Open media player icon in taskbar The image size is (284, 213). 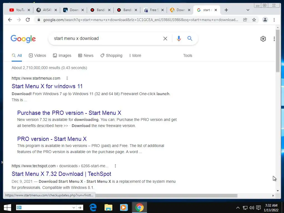click(124, 207)
